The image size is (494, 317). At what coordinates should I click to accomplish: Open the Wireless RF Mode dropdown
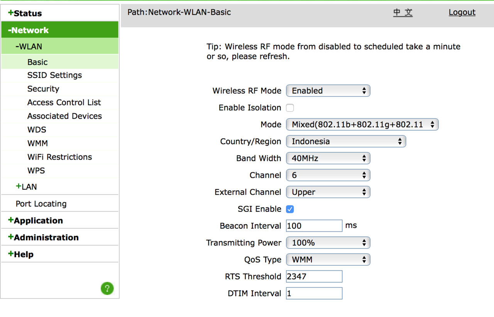pos(328,91)
